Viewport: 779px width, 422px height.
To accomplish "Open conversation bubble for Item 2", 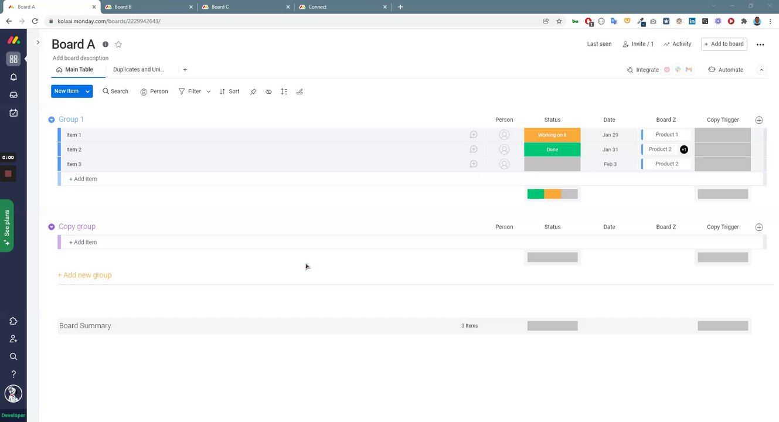I will click(x=474, y=149).
